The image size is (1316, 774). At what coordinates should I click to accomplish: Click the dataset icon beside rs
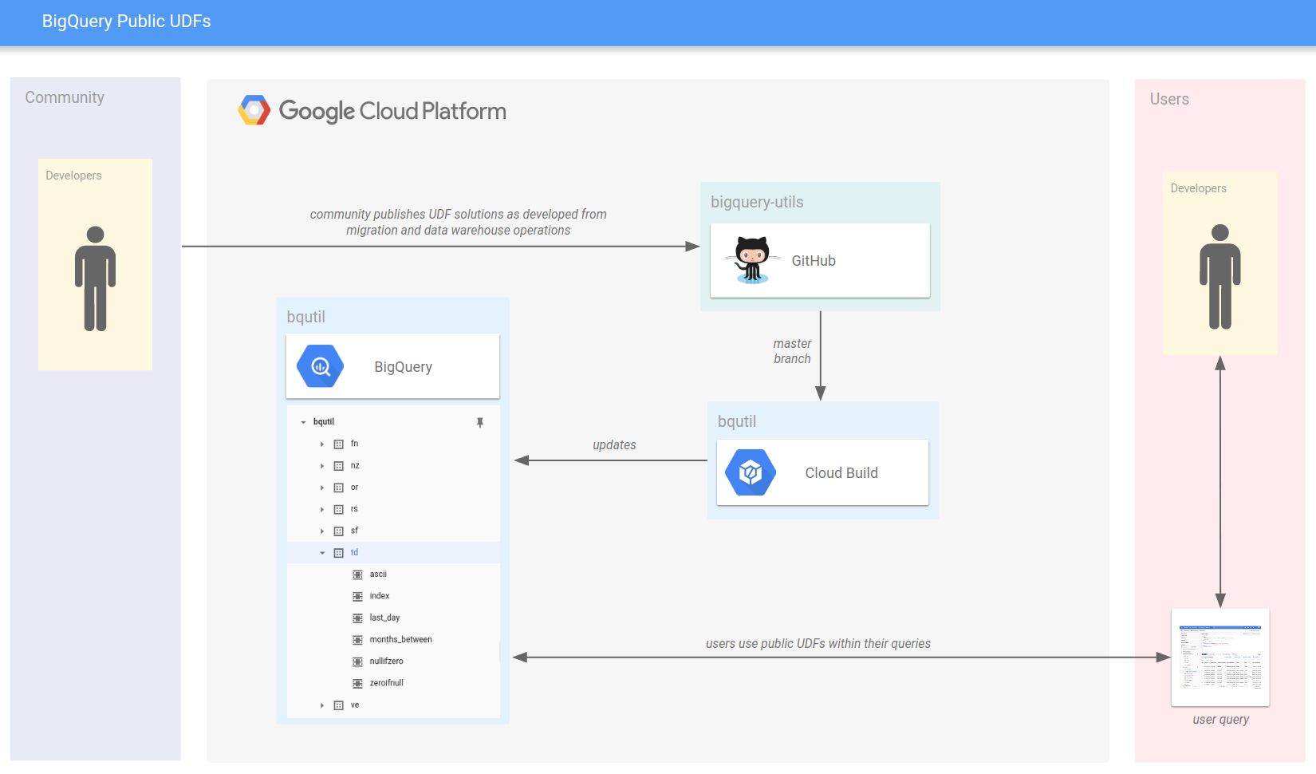[339, 509]
